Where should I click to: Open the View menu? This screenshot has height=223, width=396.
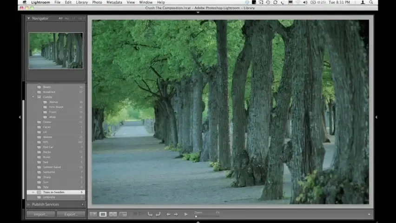point(131,2)
